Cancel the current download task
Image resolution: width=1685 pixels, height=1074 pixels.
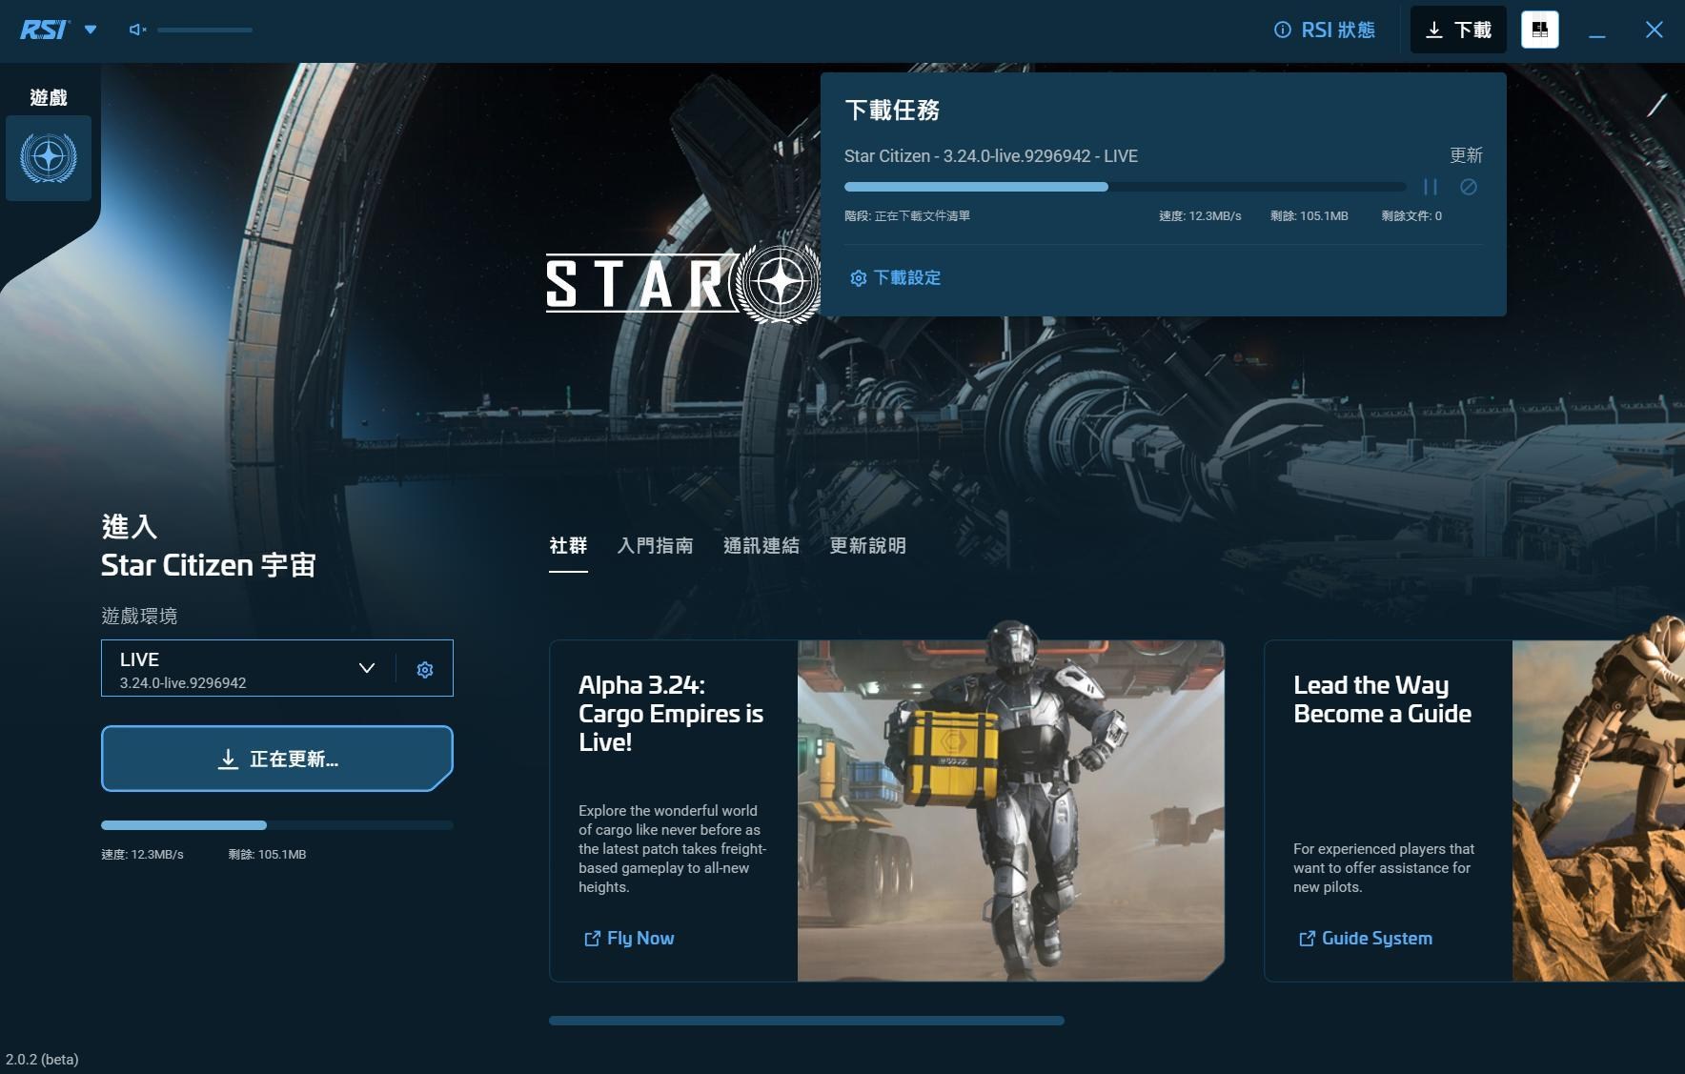[x=1468, y=187]
